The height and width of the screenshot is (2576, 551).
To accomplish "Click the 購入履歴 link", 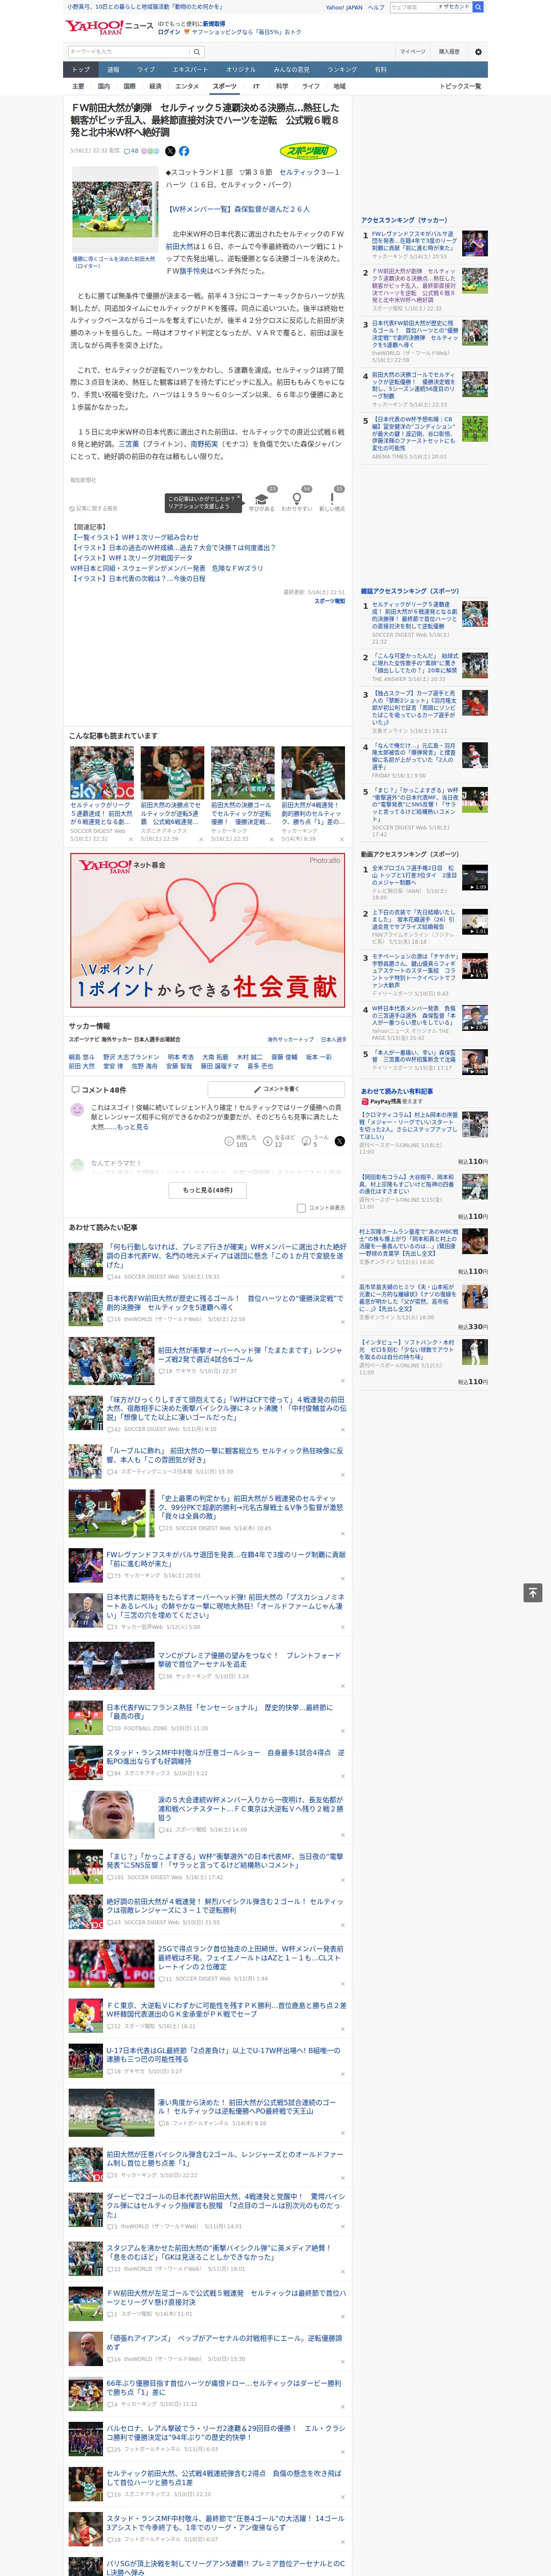I will (449, 52).
